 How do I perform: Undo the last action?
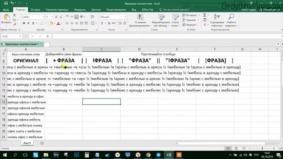(x=12, y=3)
